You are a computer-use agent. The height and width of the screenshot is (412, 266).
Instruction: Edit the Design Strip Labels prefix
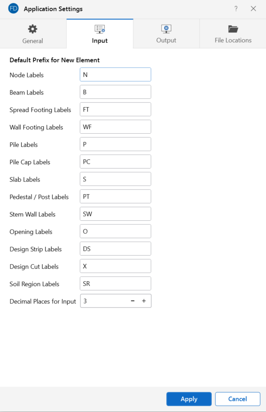click(x=116, y=249)
